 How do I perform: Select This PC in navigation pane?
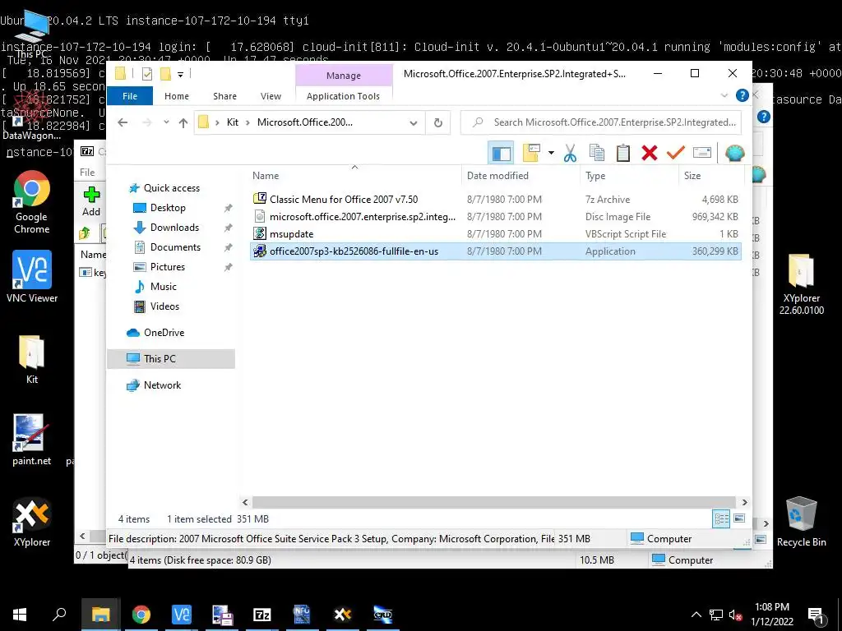point(160,359)
